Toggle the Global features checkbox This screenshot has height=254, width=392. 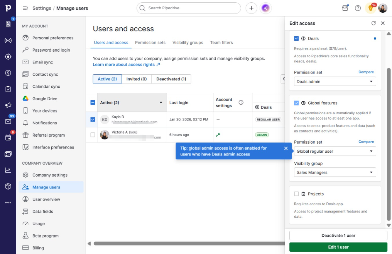(296, 103)
